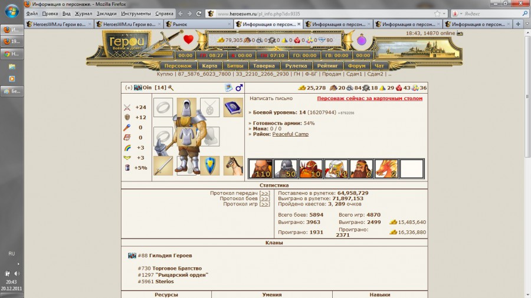Select the blue shield equipment slot

tap(209, 165)
